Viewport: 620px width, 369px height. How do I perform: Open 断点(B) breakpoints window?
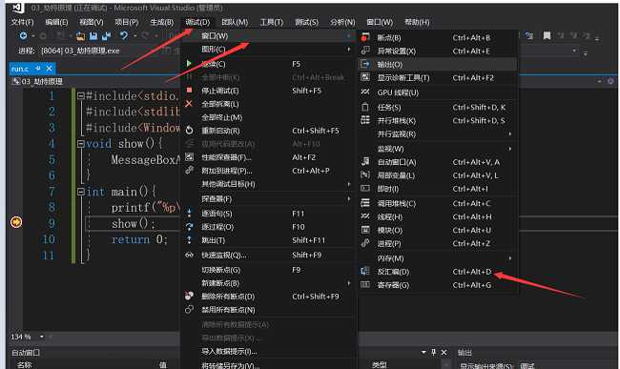[x=438, y=38]
